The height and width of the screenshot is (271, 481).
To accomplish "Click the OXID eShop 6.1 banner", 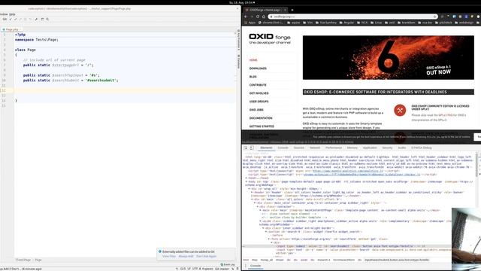I will (389, 57).
